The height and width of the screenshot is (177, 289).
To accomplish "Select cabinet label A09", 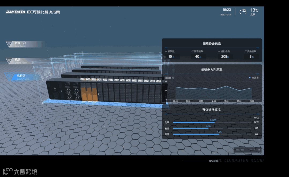I will click(128, 80).
